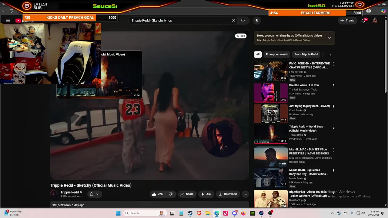Start voice search with microphone
This screenshot has height=218, width=388.
coord(257,21)
